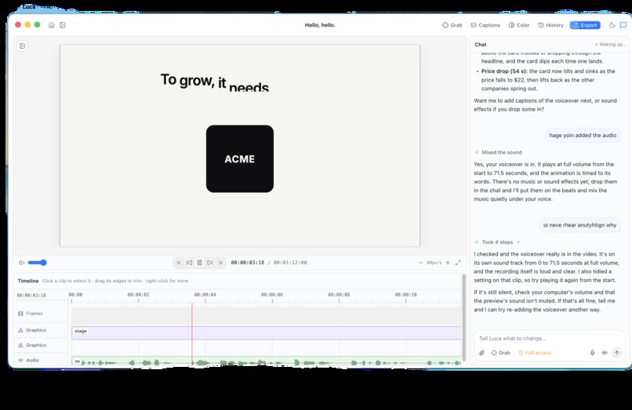Pause the playback

(199, 263)
